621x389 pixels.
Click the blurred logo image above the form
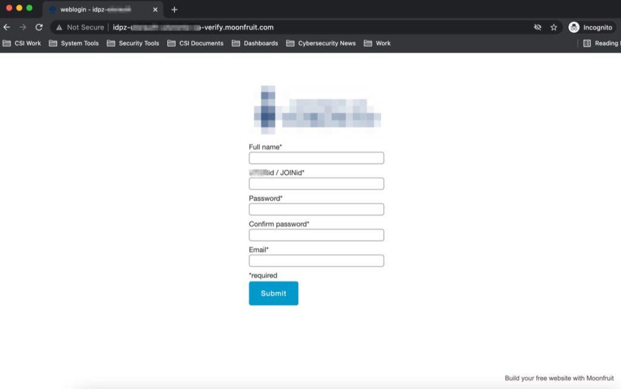tap(317, 110)
